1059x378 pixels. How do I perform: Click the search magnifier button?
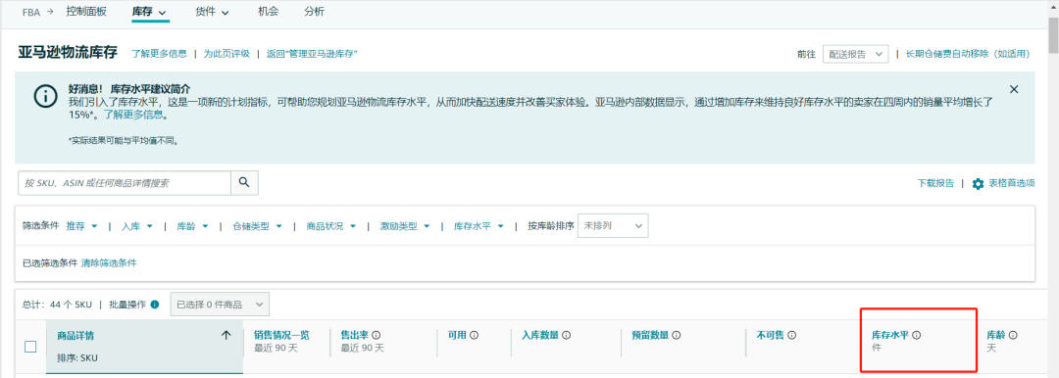point(244,182)
